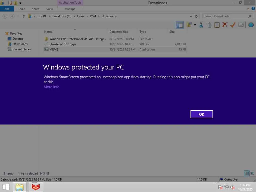Click the Back navigation arrow

pos(5,16)
